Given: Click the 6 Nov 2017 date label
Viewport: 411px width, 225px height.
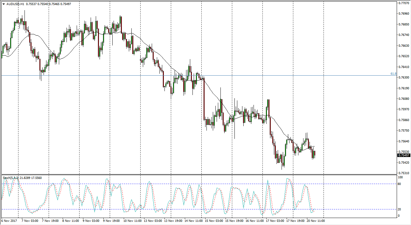Looking at the screenshot, I should (10, 221).
